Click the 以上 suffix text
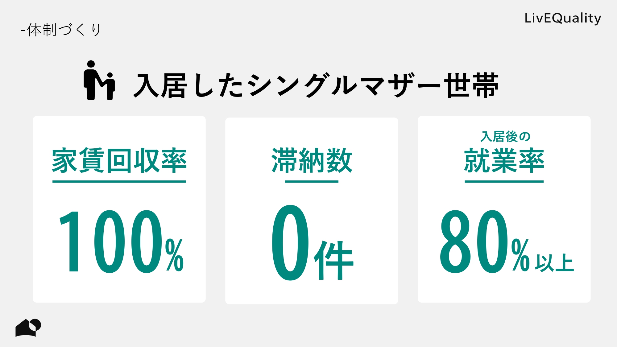Viewport: 617px width, 347px height. [x=554, y=263]
